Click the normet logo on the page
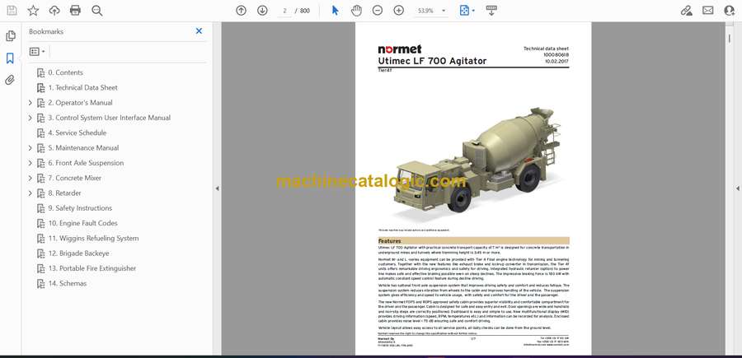Screen dimensions: 742x358 tap(399, 49)
